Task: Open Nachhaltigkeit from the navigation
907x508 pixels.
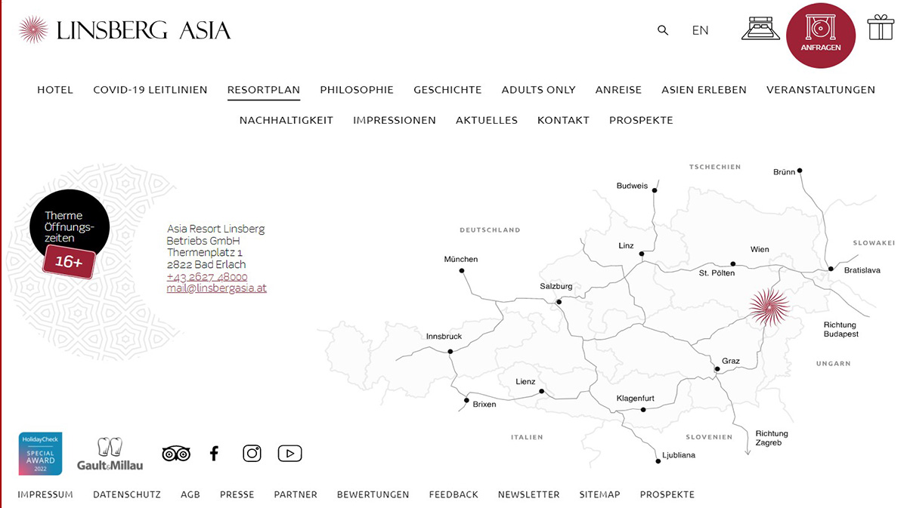Action: (x=286, y=120)
